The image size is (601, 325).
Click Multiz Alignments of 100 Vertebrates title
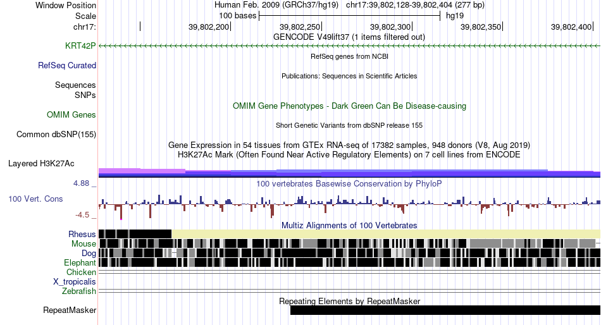point(349,225)
